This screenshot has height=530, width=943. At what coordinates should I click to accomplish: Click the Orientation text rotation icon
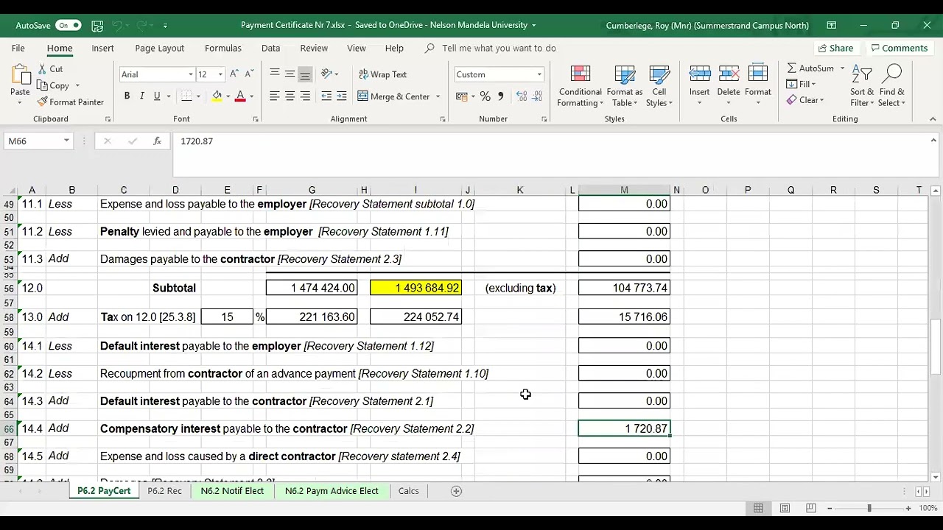click(x=326, y=74)
